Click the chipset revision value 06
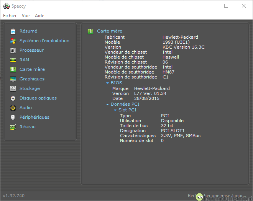 tap(165, 62)
